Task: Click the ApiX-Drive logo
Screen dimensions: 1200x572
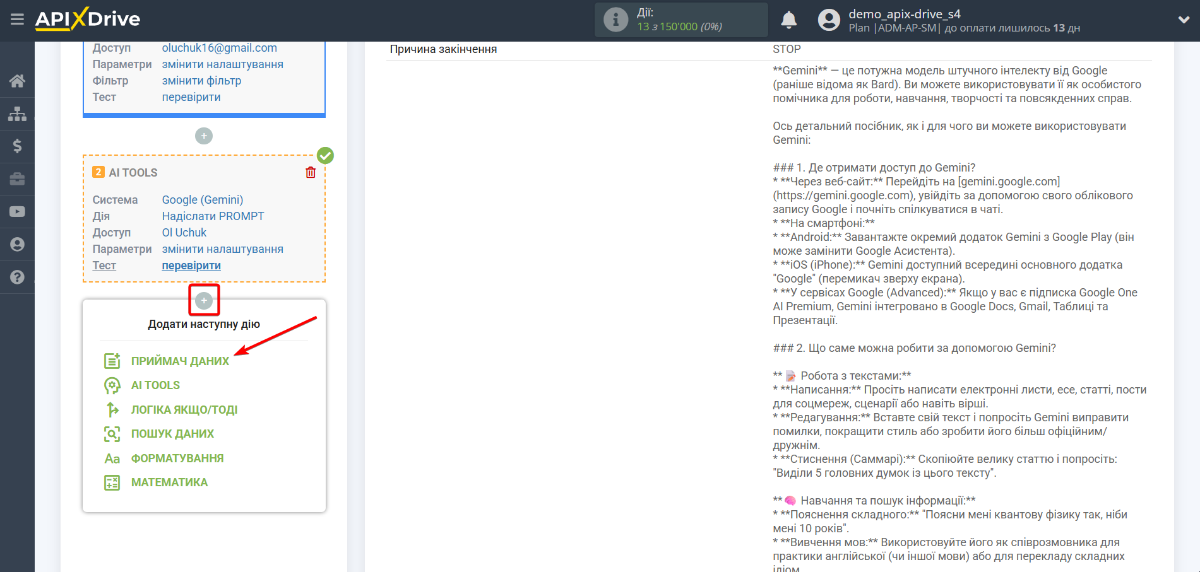Action: click(88, 19)
